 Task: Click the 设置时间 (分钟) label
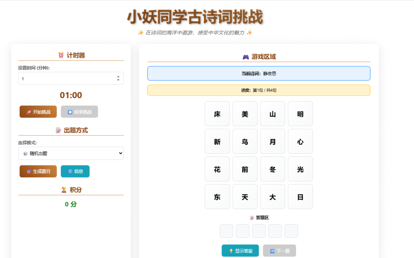pos(34,68)
